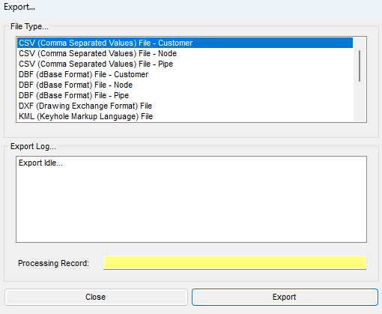The height and width of the screenshot is (314, 382).
Task: Click inside the Export Log text area
Action: click(x=191, y=199)
